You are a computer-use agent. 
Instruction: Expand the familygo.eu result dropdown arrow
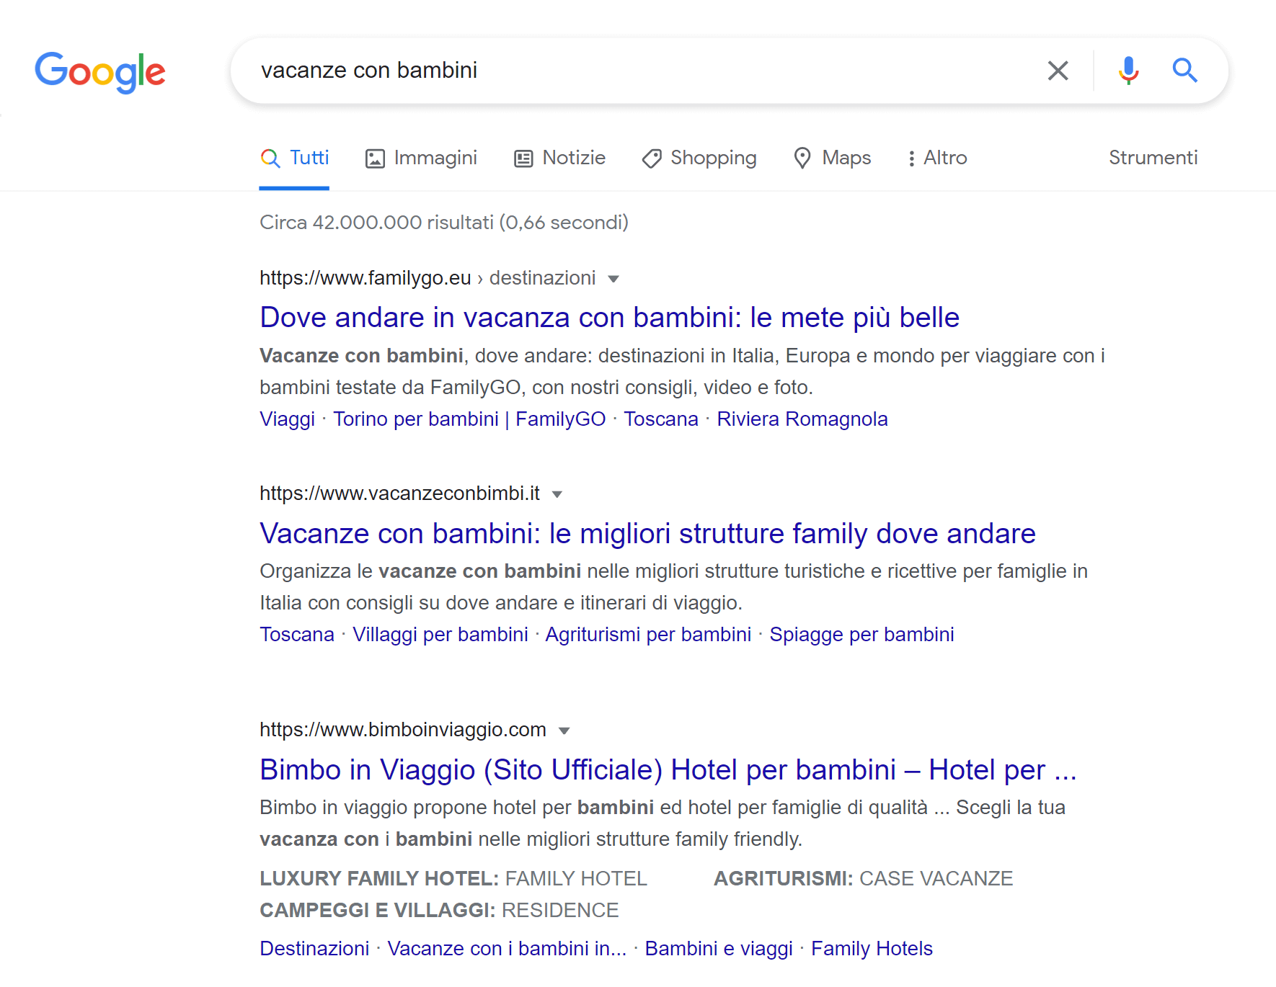[613, 279]
